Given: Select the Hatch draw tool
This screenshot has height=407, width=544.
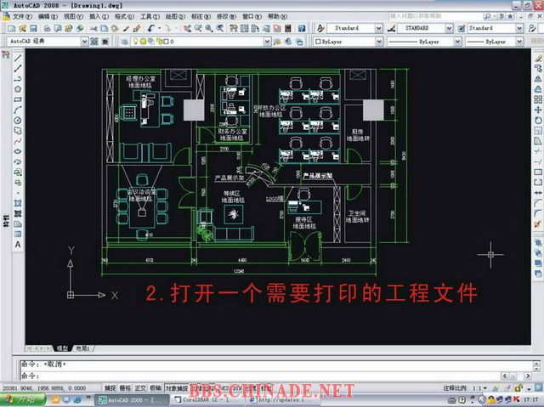Looking at the screenshot, I should [x=18, y=204].
